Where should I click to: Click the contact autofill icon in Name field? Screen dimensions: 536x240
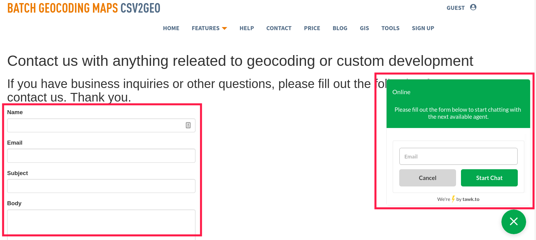[188, 125]
